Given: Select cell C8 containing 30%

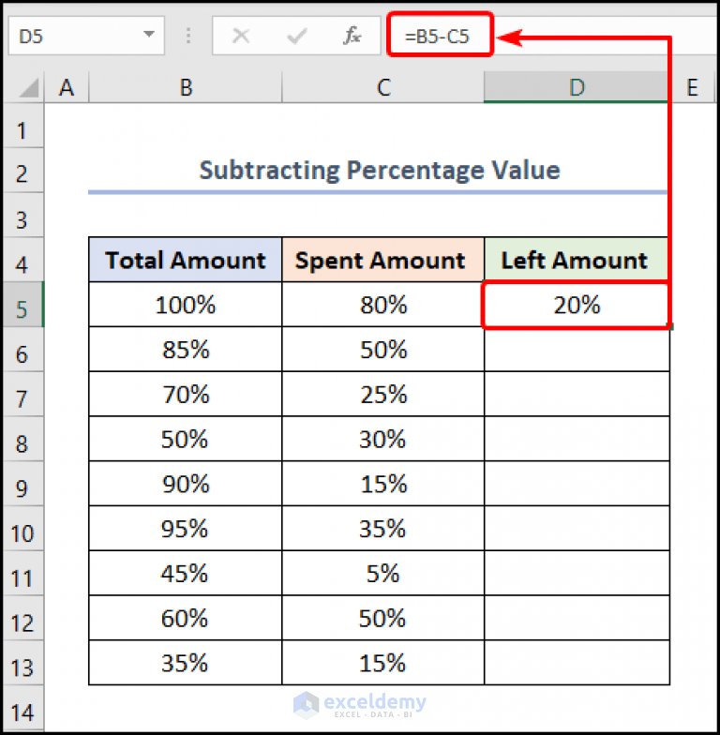Looking at the screenshot, I should coord(382,439).
